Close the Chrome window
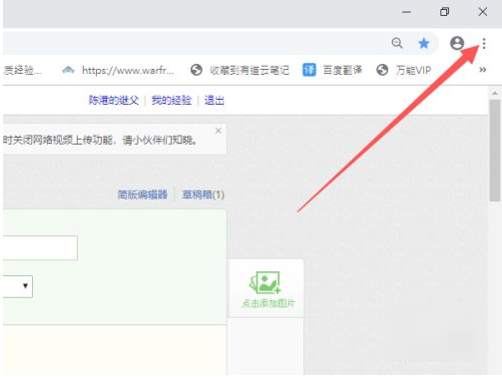The image size is (502, 377). pyautogui.click(x=483, y=12)
